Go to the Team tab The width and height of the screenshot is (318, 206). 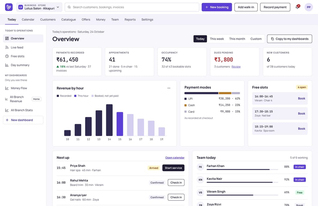click(x=115, y=20)
